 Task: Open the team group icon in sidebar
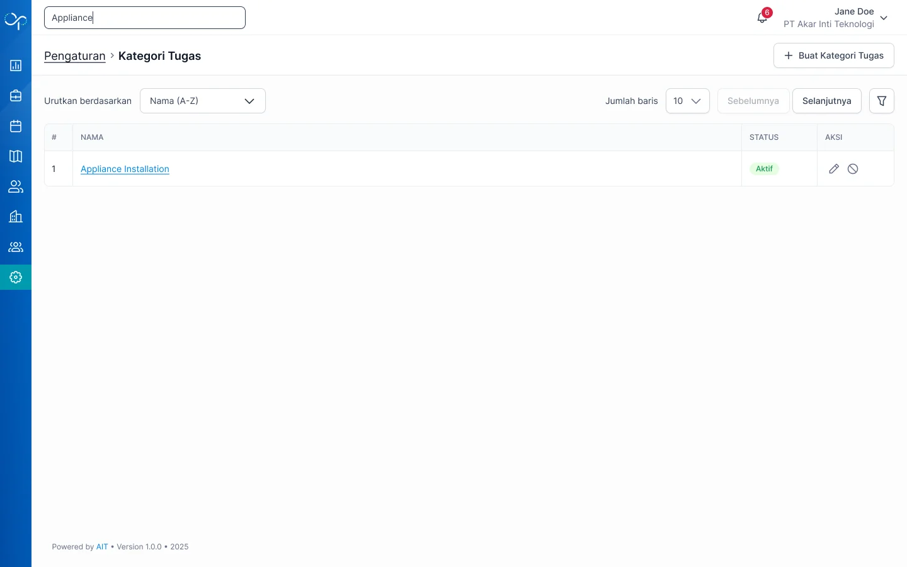[16, 247]
